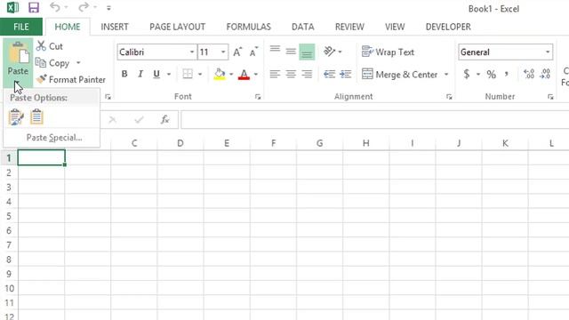Activate the Format Painter

[x=71, y=79]
